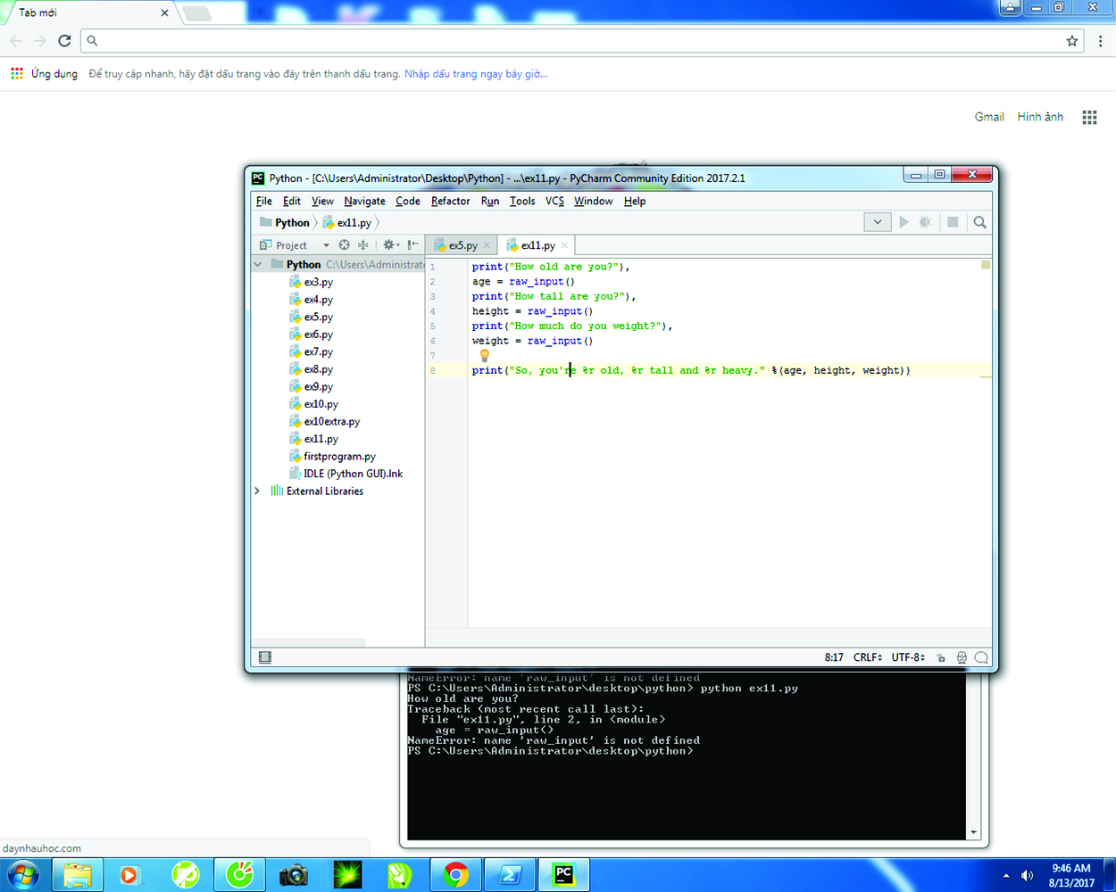Screen dimensions: 1116x892
Task: Open Search Everywhere with the magnifier icon
Action: coord(979,221)
